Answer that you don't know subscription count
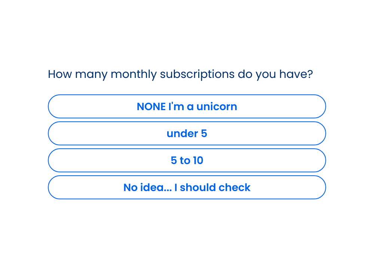Viewport: 374px width, 266px height. point(187,187)
